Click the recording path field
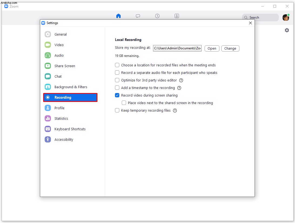This screenshot has height=223, width=295. pos(177,48)
